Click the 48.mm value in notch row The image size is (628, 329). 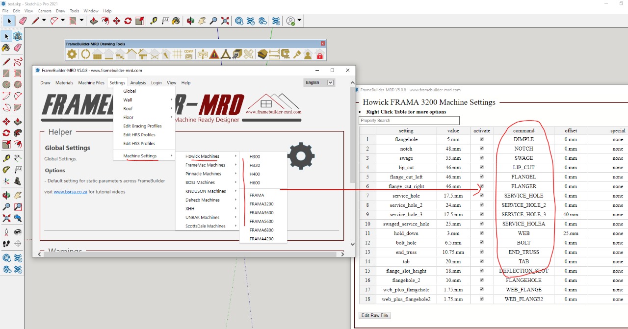pyautogui.click(x=453, y=149)
